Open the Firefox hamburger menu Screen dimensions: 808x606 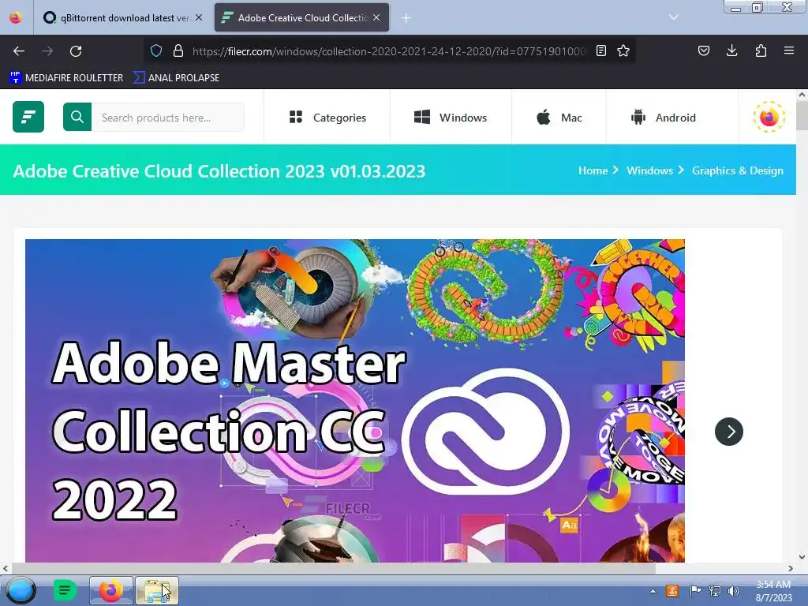coord(789,50)
